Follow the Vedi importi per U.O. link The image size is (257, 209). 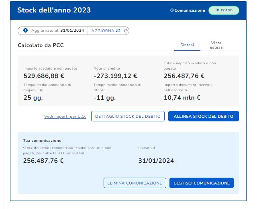point(65,117)
